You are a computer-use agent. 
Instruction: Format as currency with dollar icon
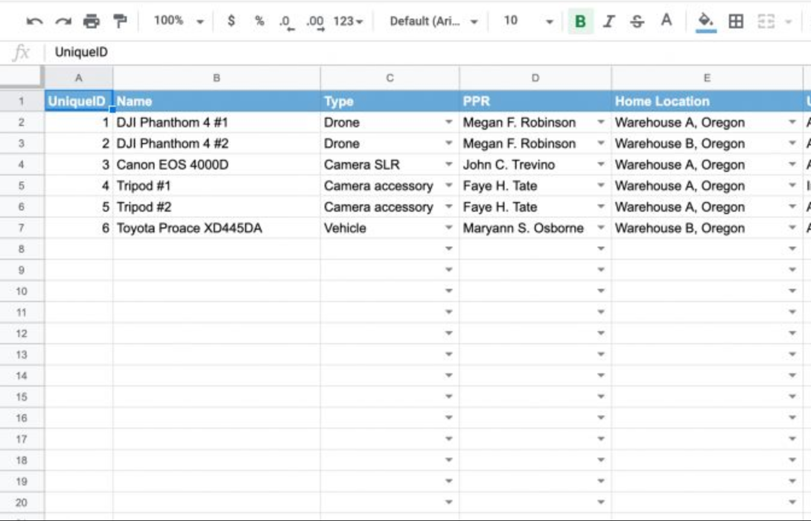(x=231, y=21)
